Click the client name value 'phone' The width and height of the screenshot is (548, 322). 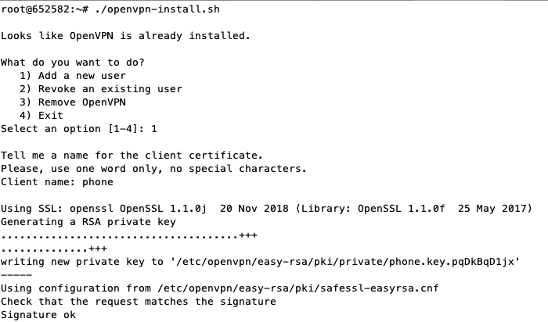(98, 182)
